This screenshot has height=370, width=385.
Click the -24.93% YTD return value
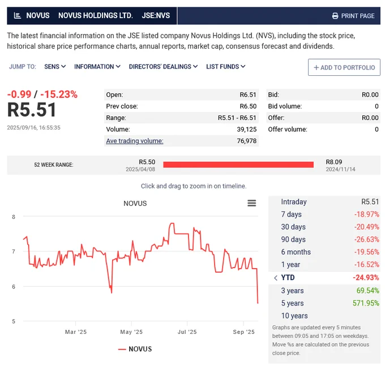click(x=366, y=278)
